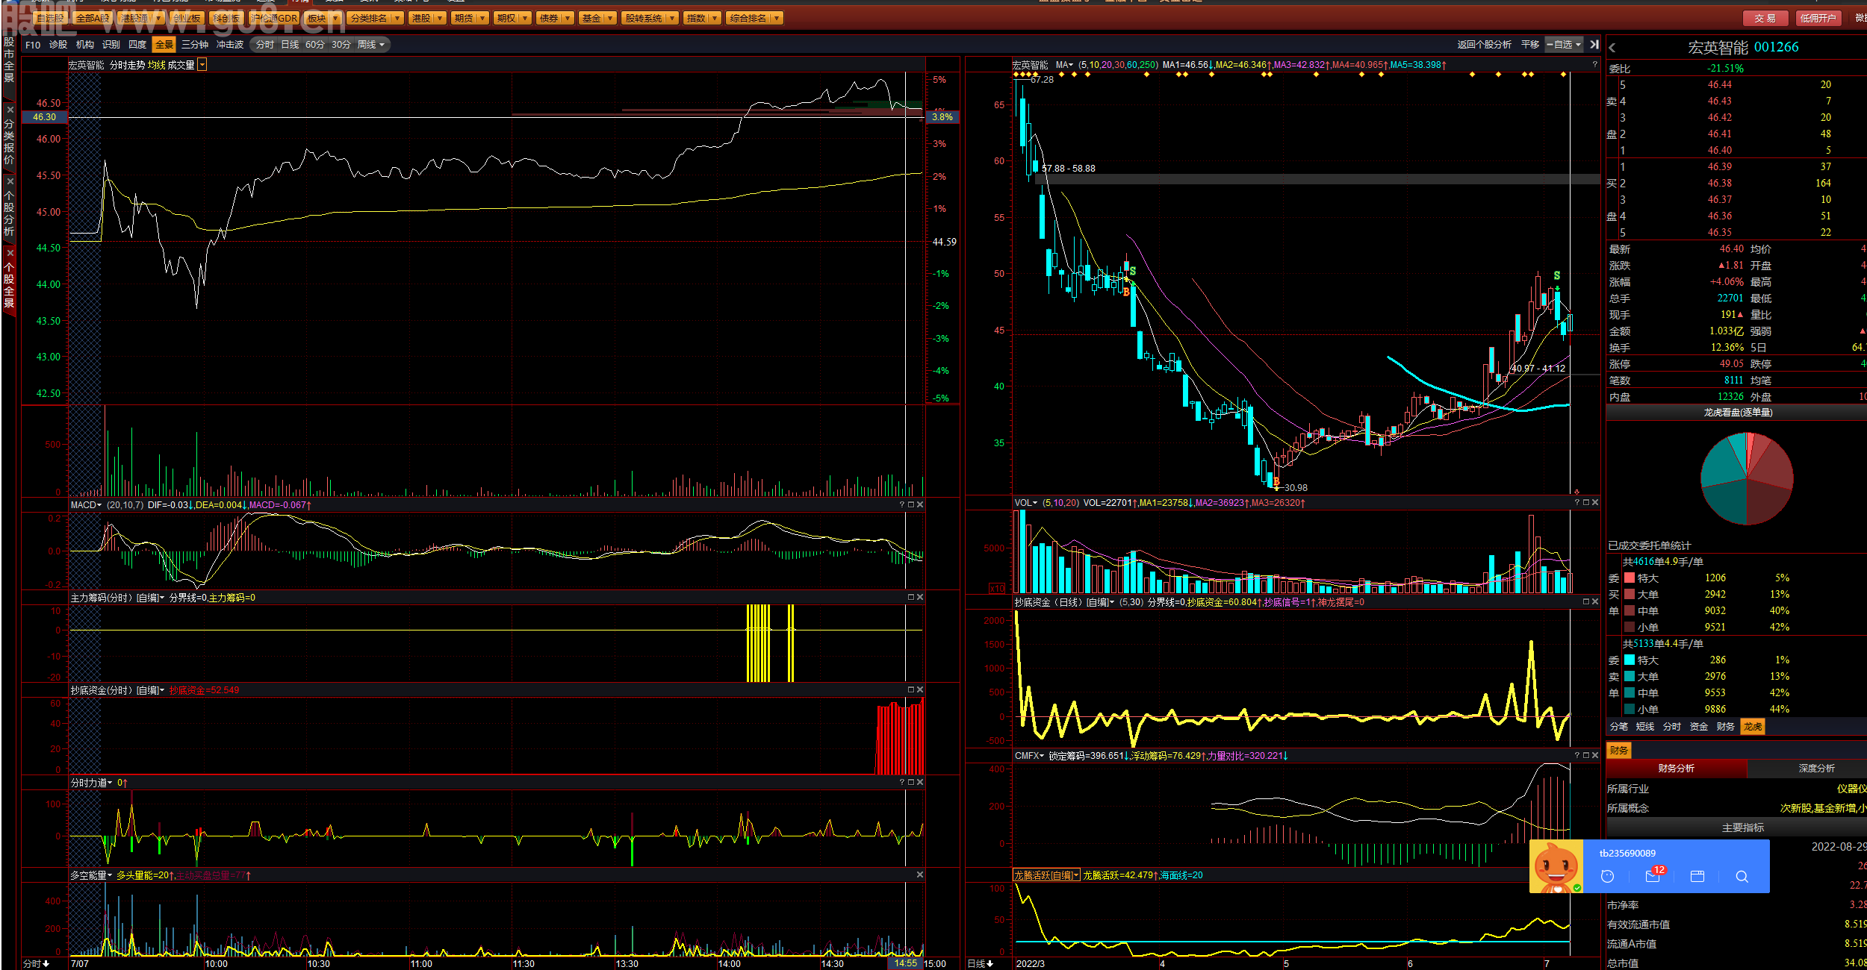Screen dimensions: 1867x970
Task: Click the 龙虎看盘 pie chart
Action: coord(1747,478)
